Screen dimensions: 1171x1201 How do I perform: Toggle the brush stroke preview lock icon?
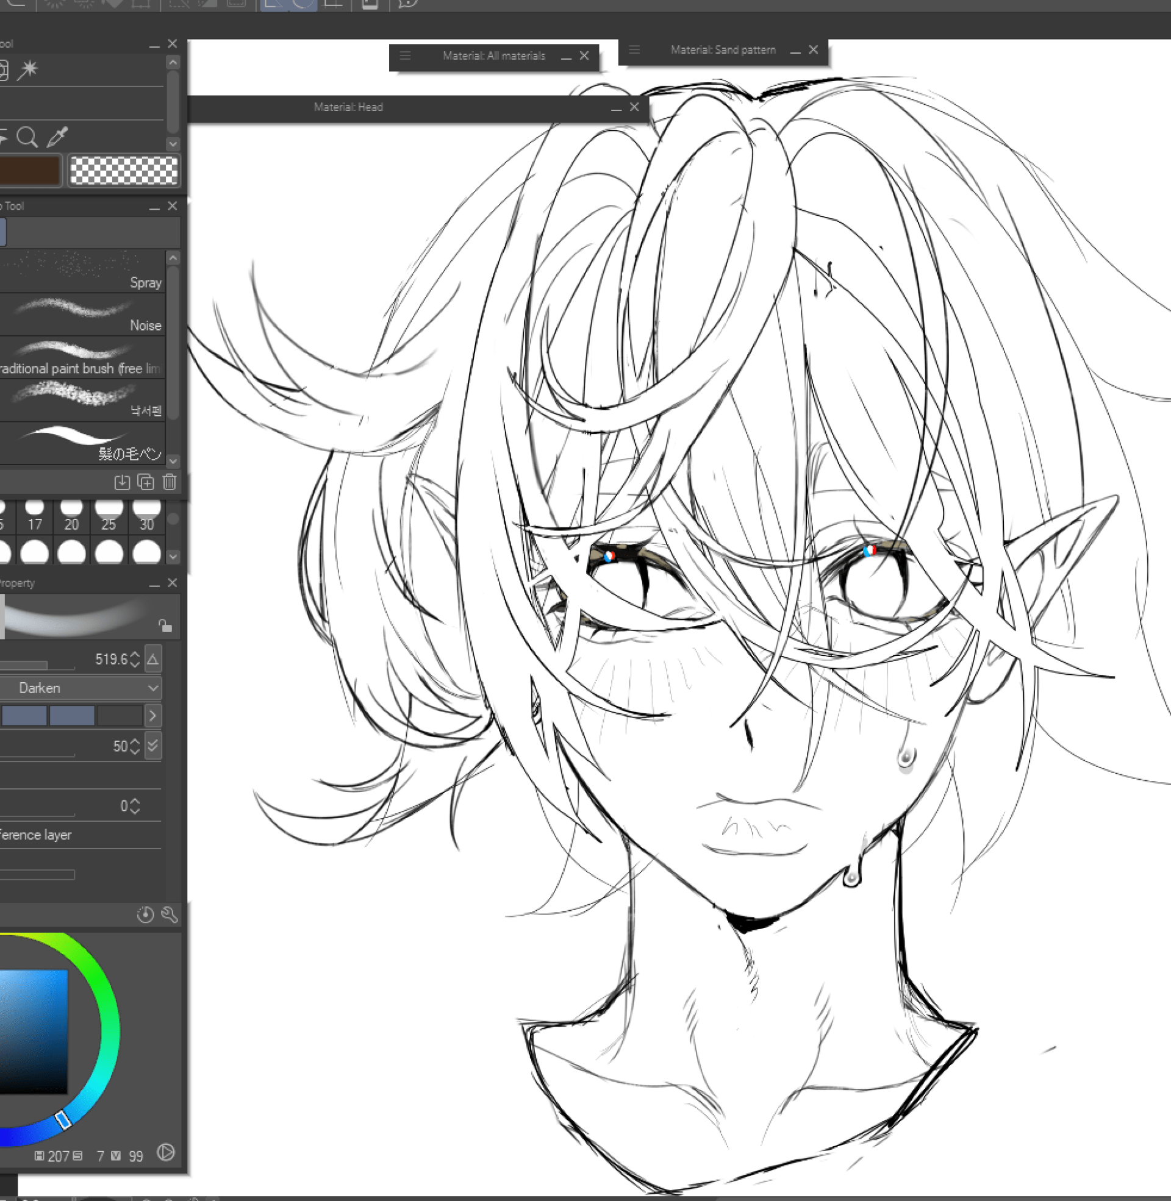point(165,625)
